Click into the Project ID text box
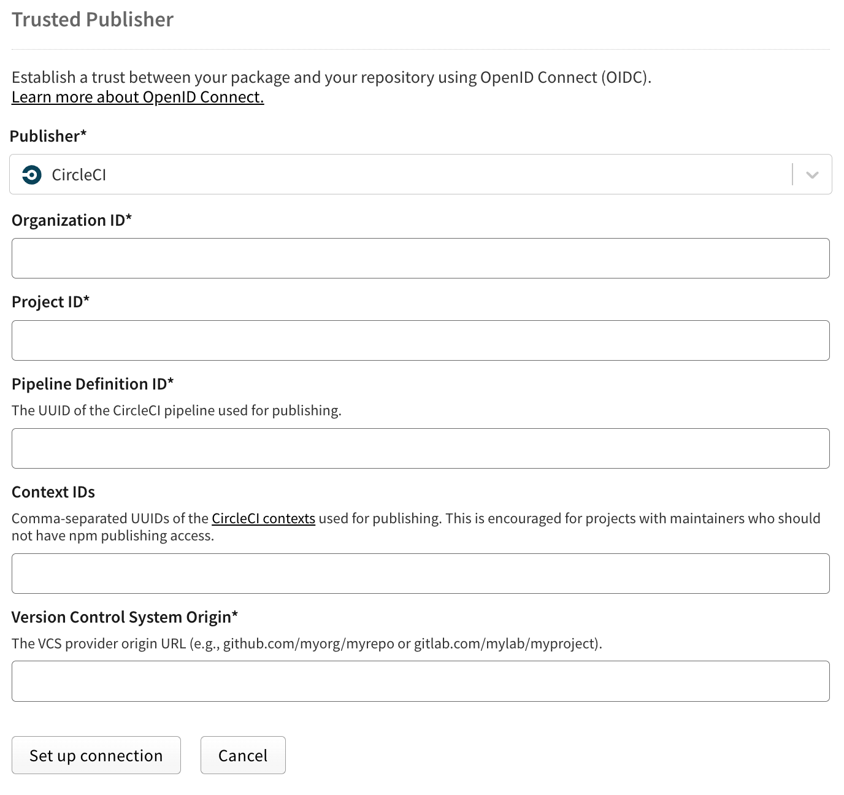The image size is (844, 795). click(x=420, y=340)
